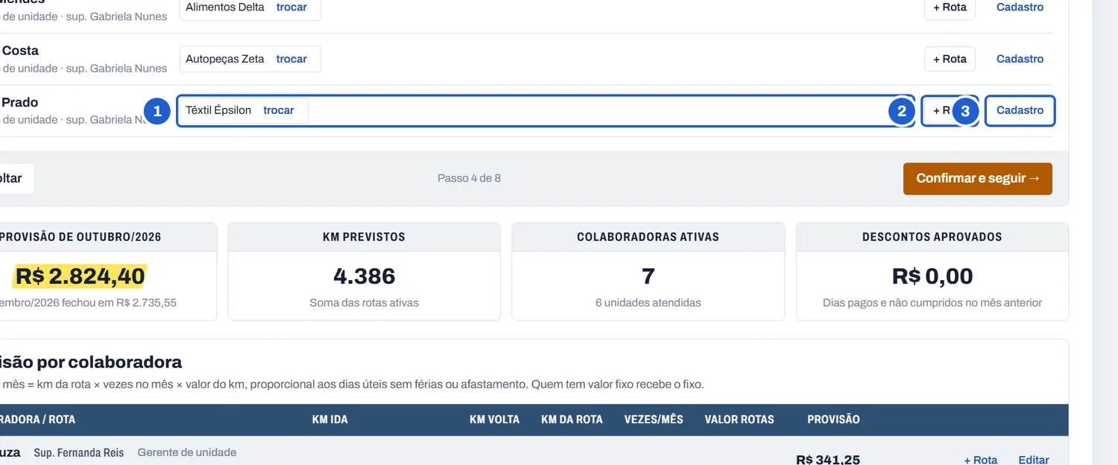Click Editar in the Sup. Fernanda Reis row
The height and width of the screenshot is (465, 1118).
coord(1034,460)
